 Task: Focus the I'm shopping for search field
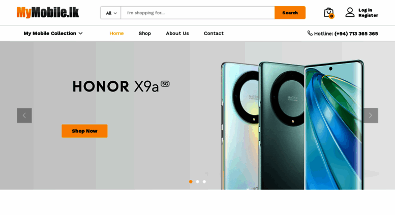pos(198,13)
